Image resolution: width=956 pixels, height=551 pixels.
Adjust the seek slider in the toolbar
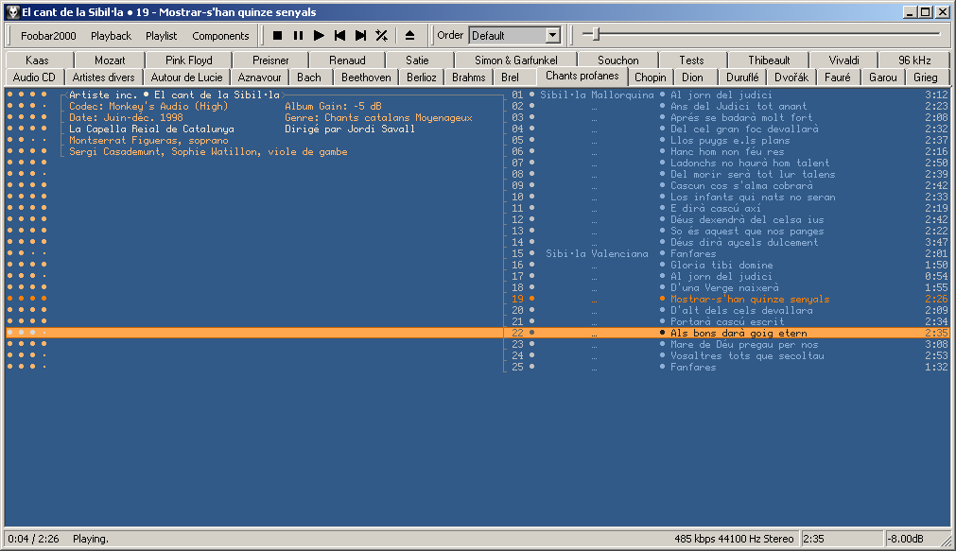coord(596,35)
